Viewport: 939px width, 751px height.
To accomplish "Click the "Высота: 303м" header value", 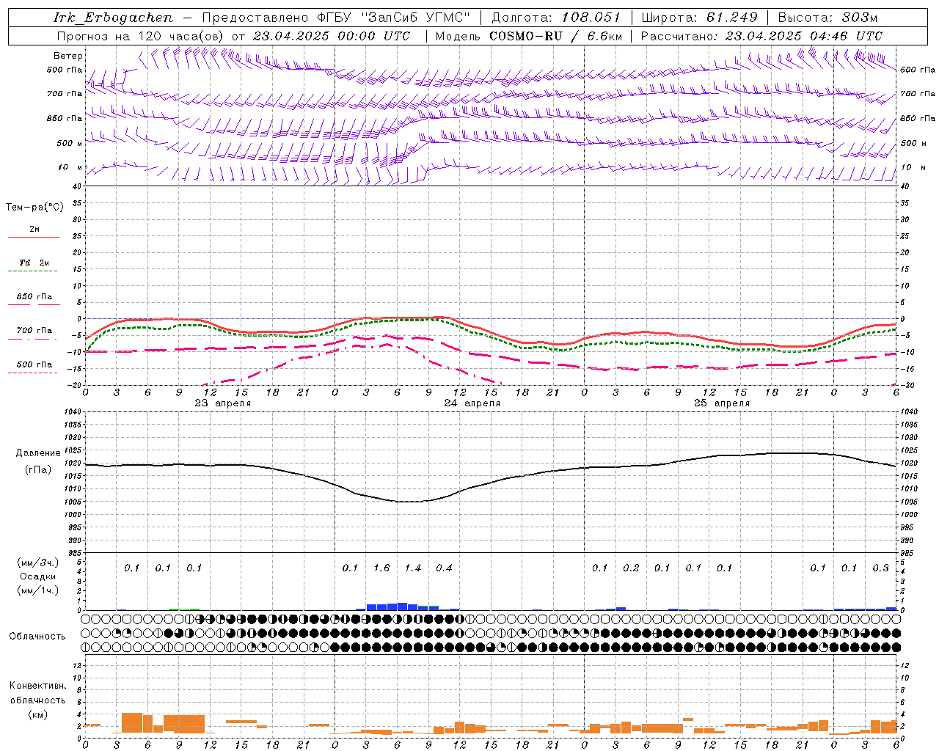I will [827, 18].
